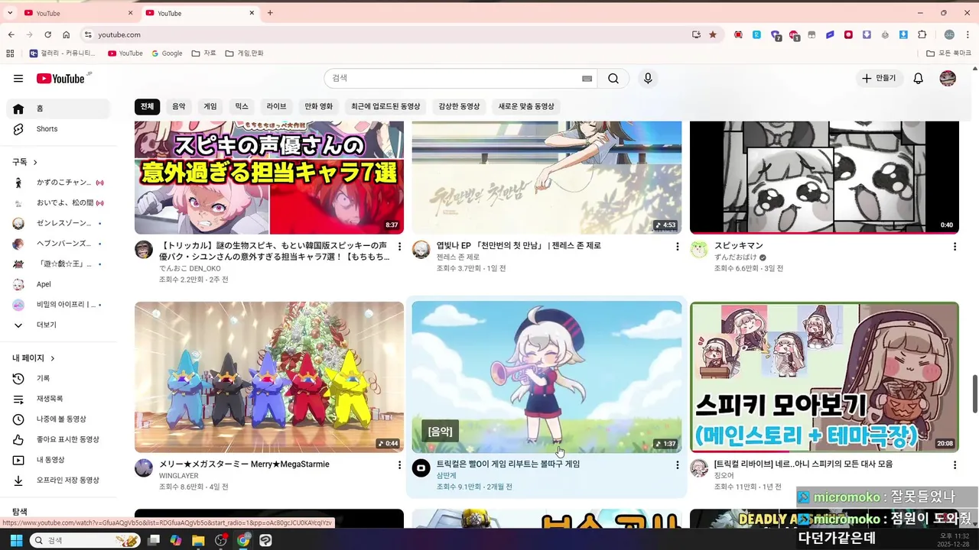Expand the 구독 section heading
979x550 pixels.
[x=25, y=162]
